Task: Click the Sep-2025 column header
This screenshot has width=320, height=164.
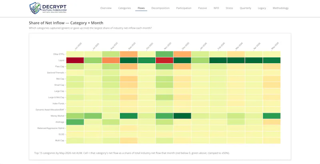Action: pyautogui.click(x=132, y=46)
